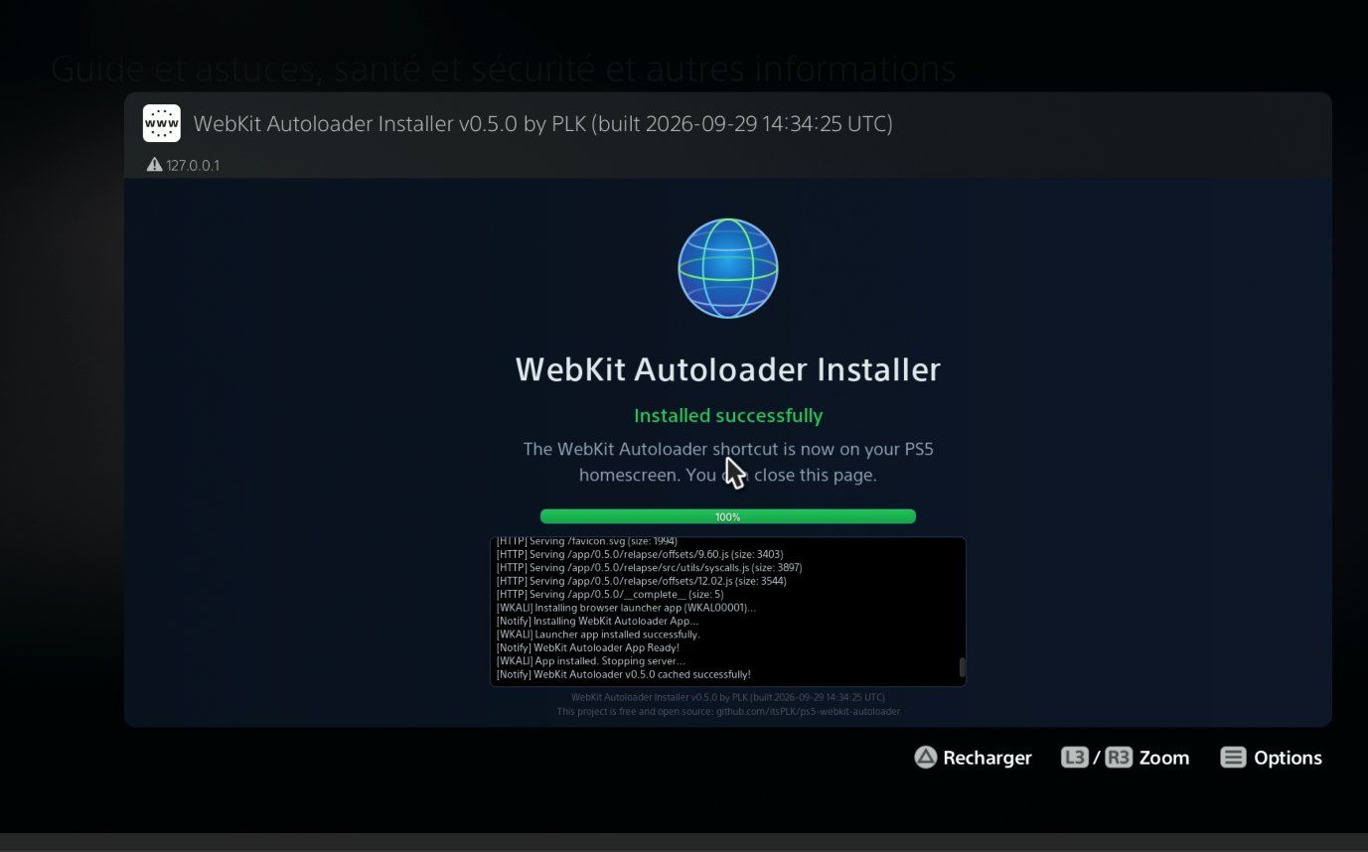Click the green 100% progress bar

(x=728, y=516)
